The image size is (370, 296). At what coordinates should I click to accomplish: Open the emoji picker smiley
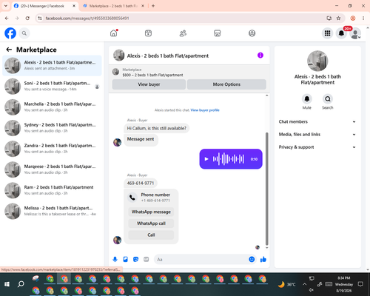252,259
